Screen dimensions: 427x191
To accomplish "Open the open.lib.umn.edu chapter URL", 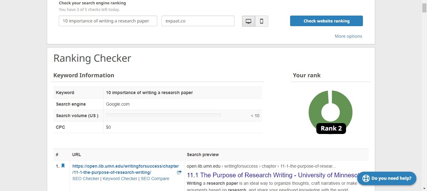I will (125, 169).
